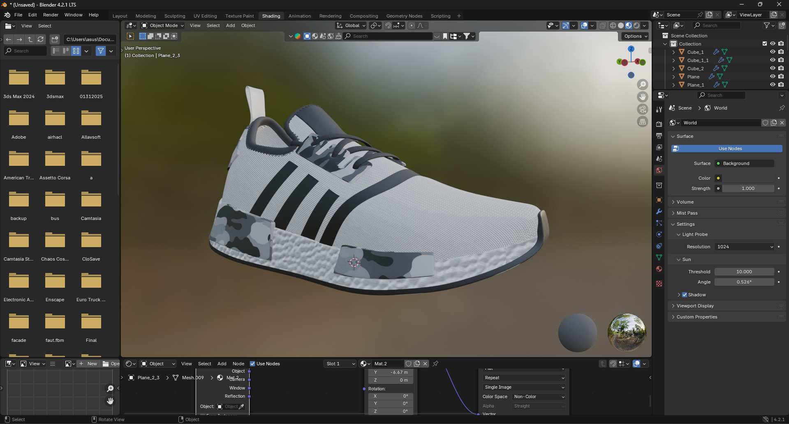Viewport: 789px width, 424px height.
Task: Open the Options dropdown in viewport
Action: [635, 36]
